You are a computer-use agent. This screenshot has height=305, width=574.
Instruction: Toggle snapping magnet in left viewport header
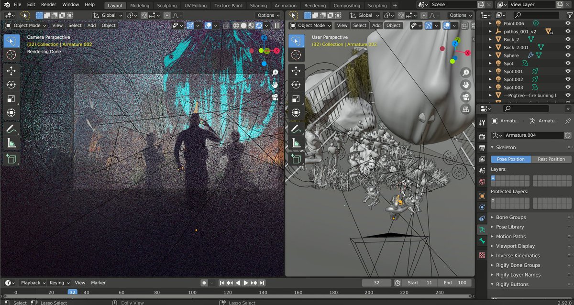[143, 15]
